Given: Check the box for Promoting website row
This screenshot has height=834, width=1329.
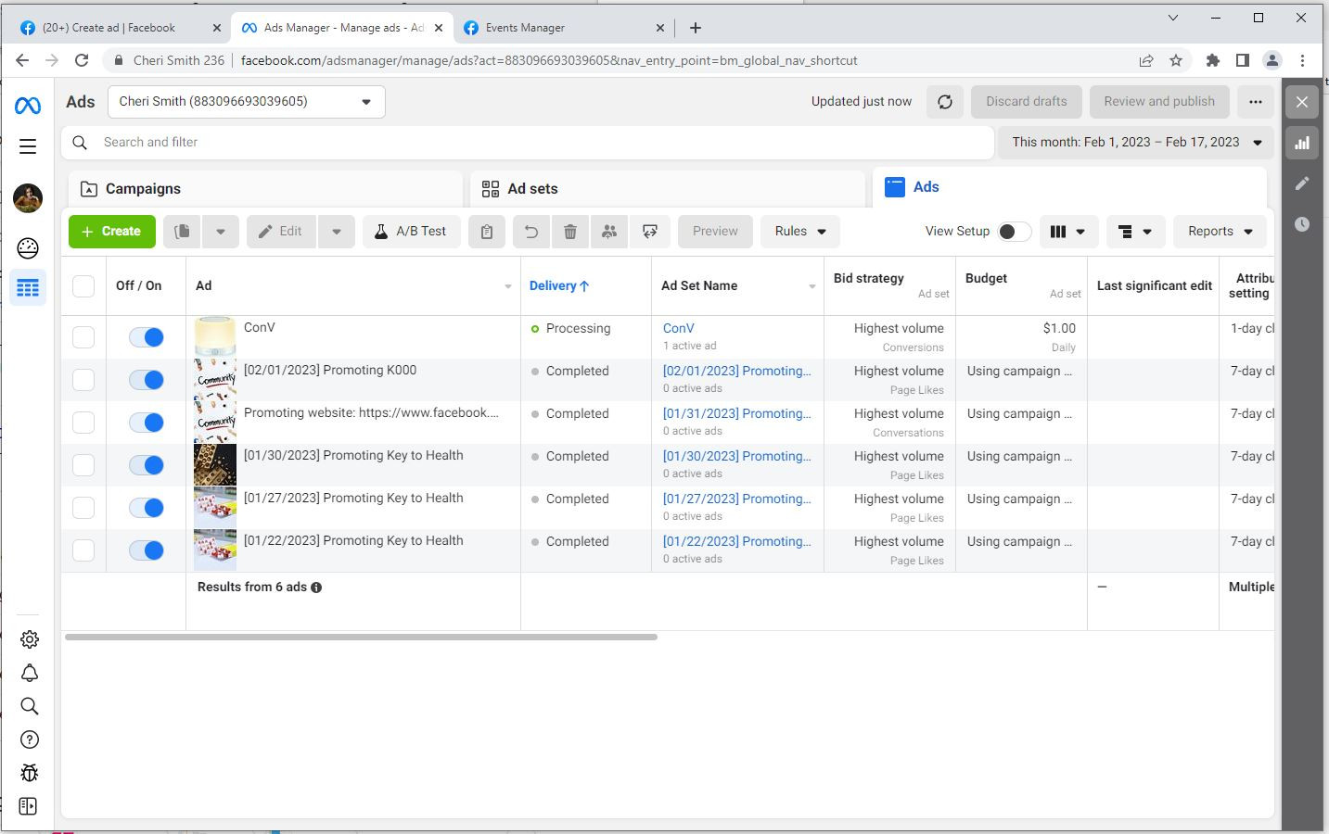Looking at the screenshot, I should (x=83, y=423).
